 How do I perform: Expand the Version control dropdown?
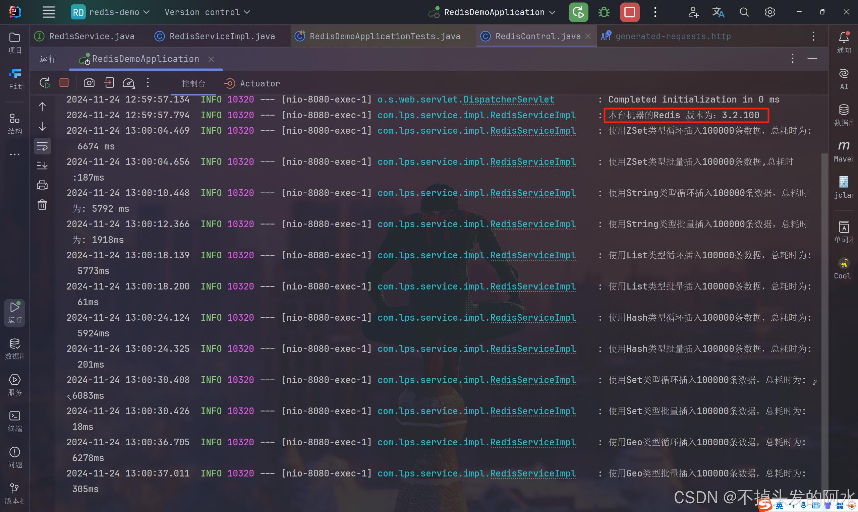[x=207, y=12]
